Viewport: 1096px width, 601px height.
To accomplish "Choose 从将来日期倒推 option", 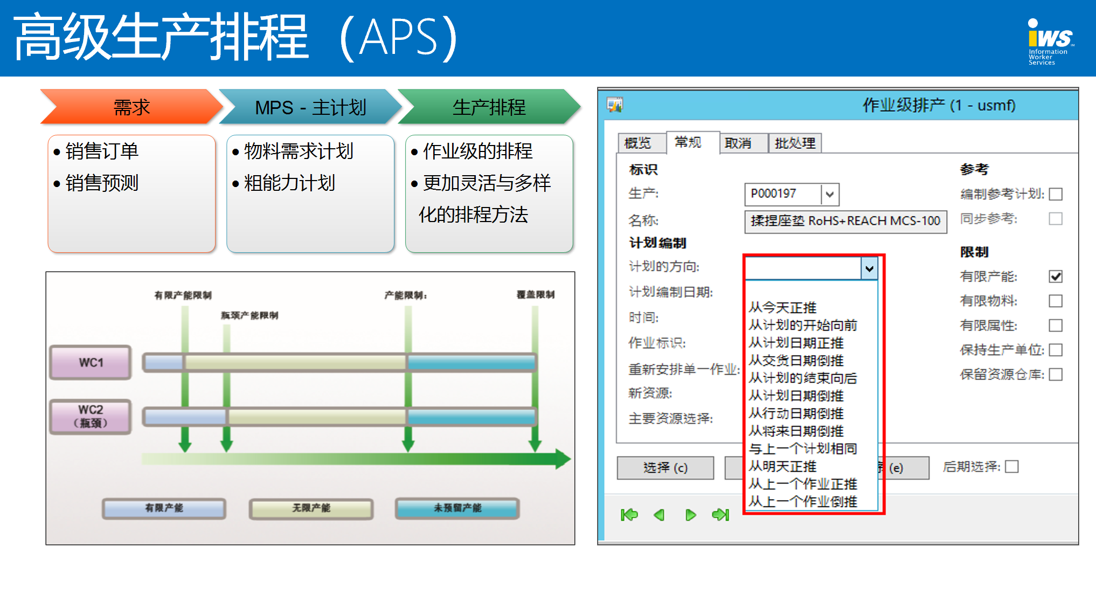I will click(796, 431).
